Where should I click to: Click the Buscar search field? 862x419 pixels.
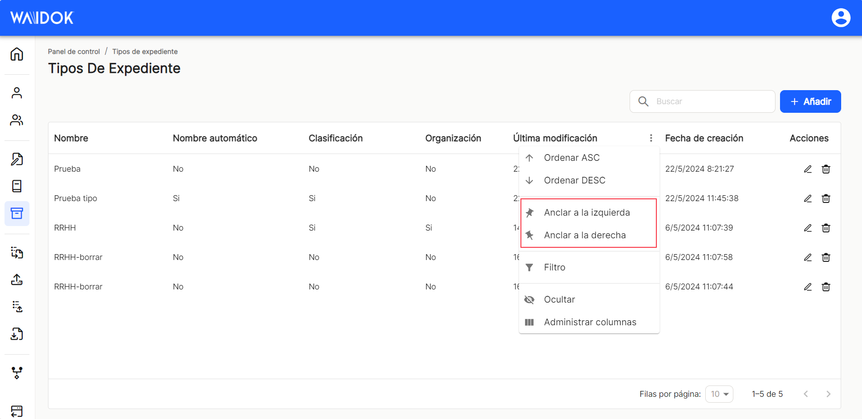[702, 101]
